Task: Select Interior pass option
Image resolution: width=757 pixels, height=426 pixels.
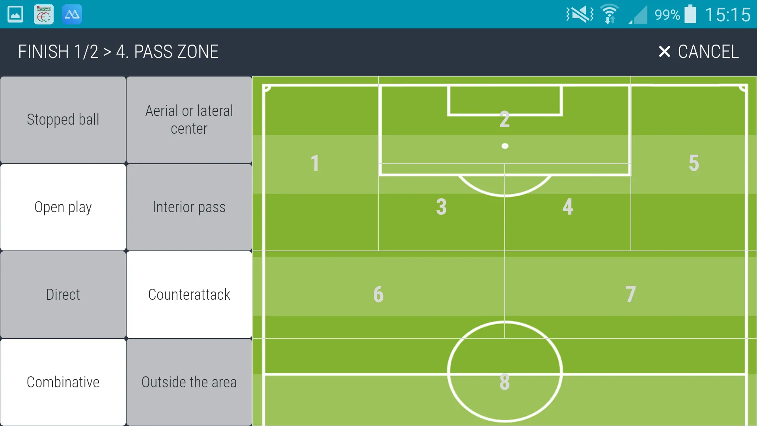Action: pyautogui.click(x=189, y=207)
